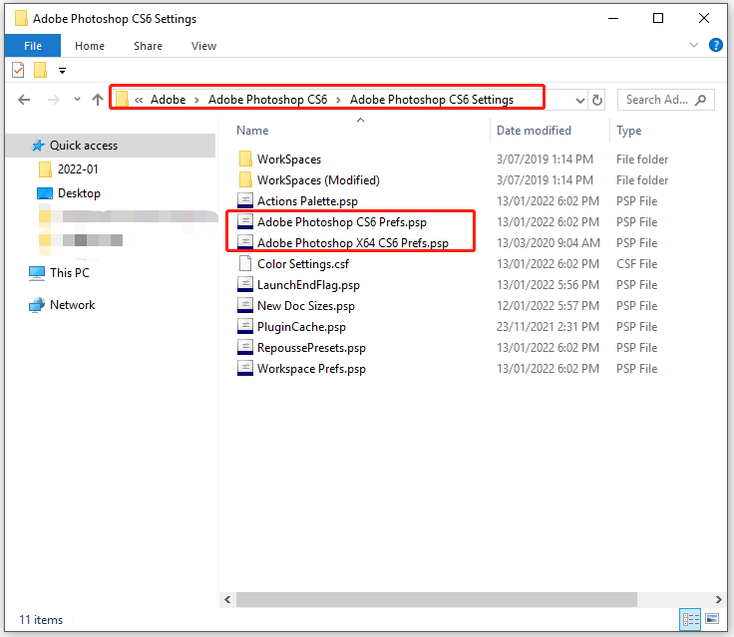Click the Adobe breadcrumb in address bar
This screenshot has height=637, width=734.
click(x=169, y=100)
